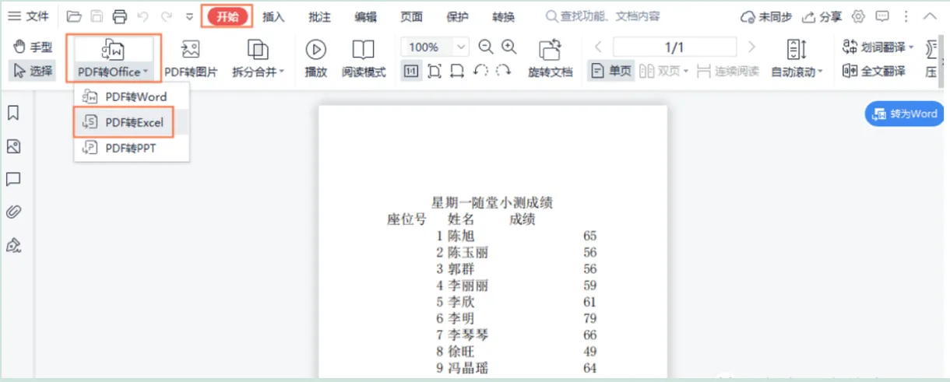Click the three-dot more options icon
The image size is (950, 382).
(x=905, y=16)
